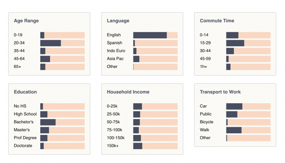Select the 1h+ label in Commute Time

point(204,67)
